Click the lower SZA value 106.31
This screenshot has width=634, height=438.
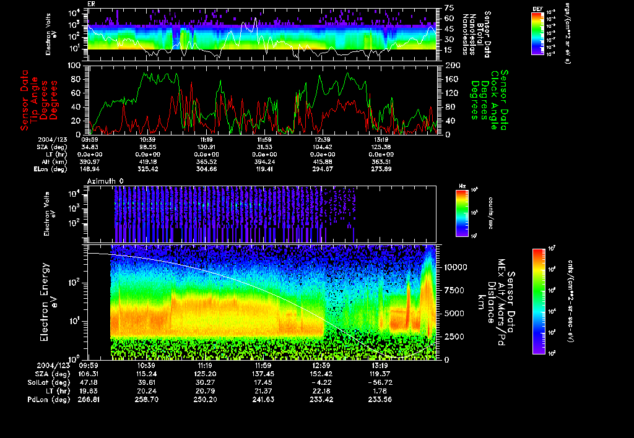point(88,374)
